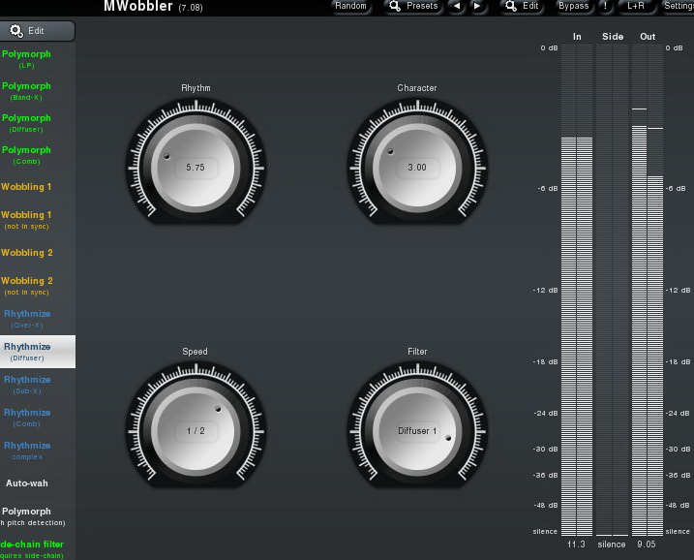Click the In meter value 11.3

(576, 544)
